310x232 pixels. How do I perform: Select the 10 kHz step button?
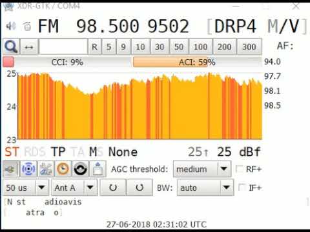[141, 46]
